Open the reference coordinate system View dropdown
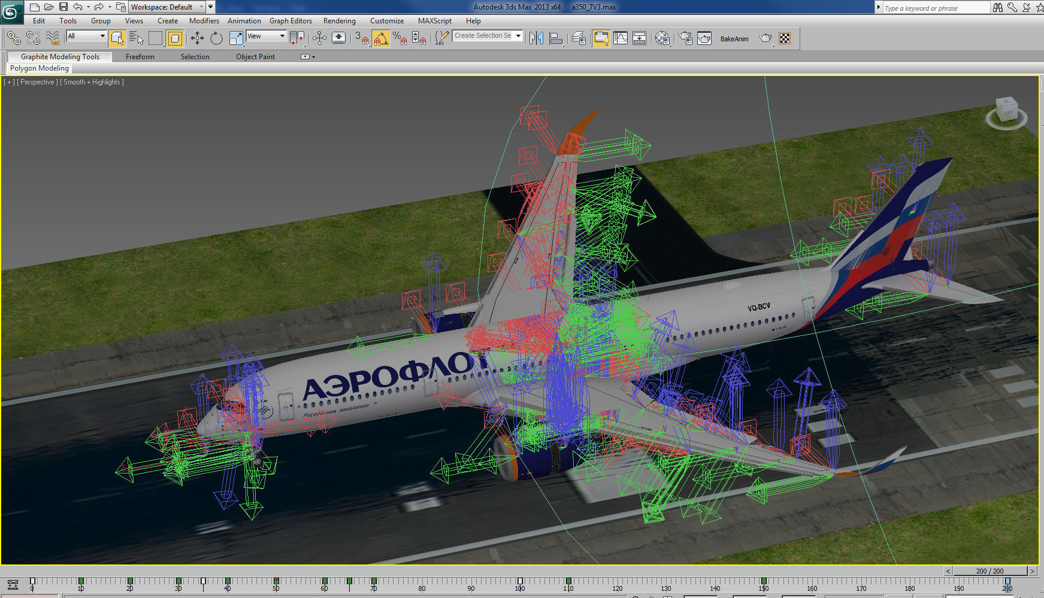The image size is (1044, 598). point(266,36)
